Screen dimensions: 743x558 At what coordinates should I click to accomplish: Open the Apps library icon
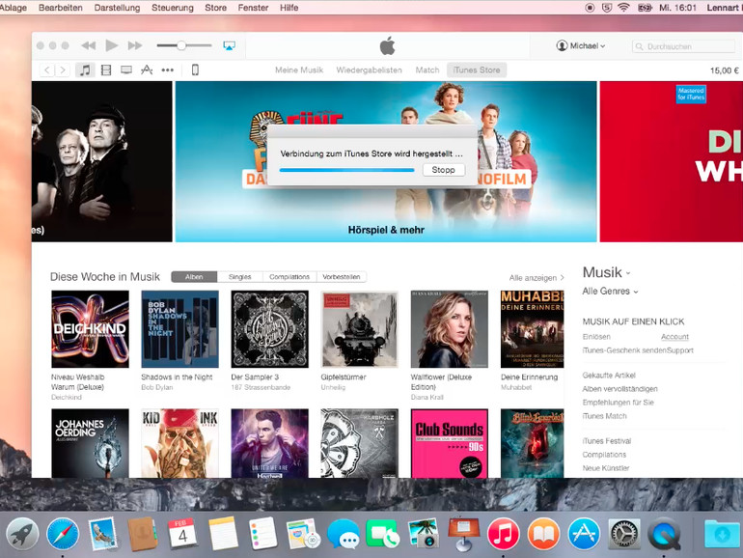(x=147, y=70)
